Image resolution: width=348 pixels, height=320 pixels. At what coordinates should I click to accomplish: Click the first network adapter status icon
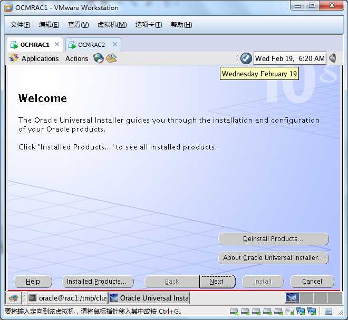click(301, 311)
